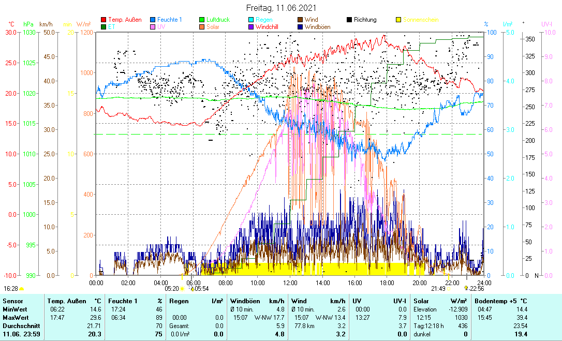Click the 12:00 label on time axis

pyautogui.click(x=290, y=283)
